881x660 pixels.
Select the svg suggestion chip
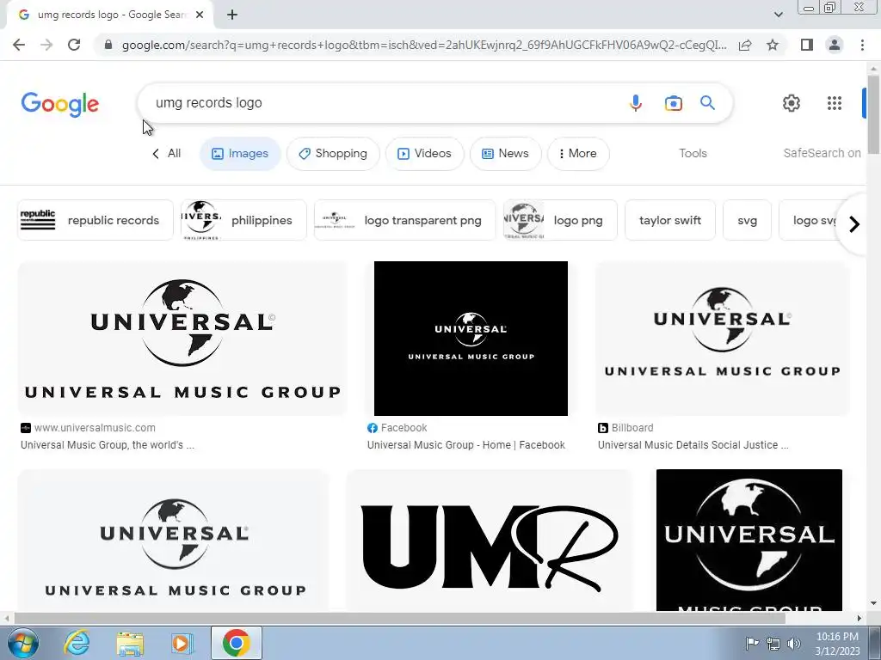[x=747, y=220]
